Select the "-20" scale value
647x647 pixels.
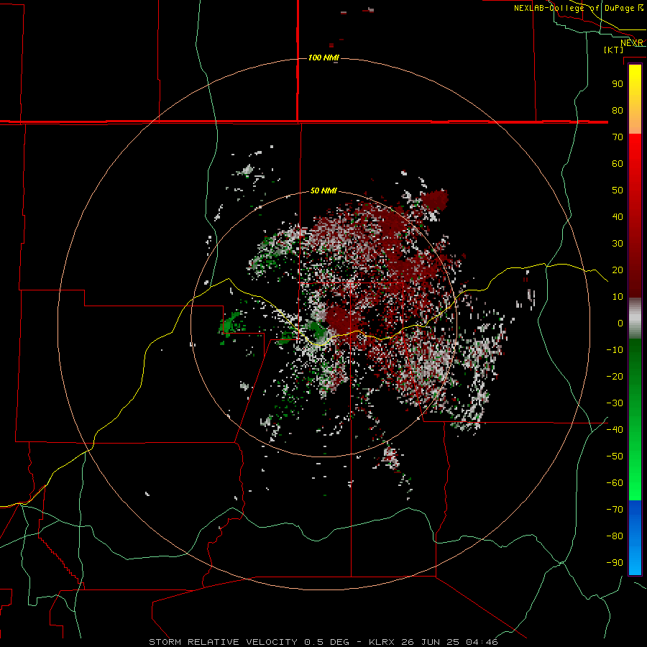pos(615,376)
